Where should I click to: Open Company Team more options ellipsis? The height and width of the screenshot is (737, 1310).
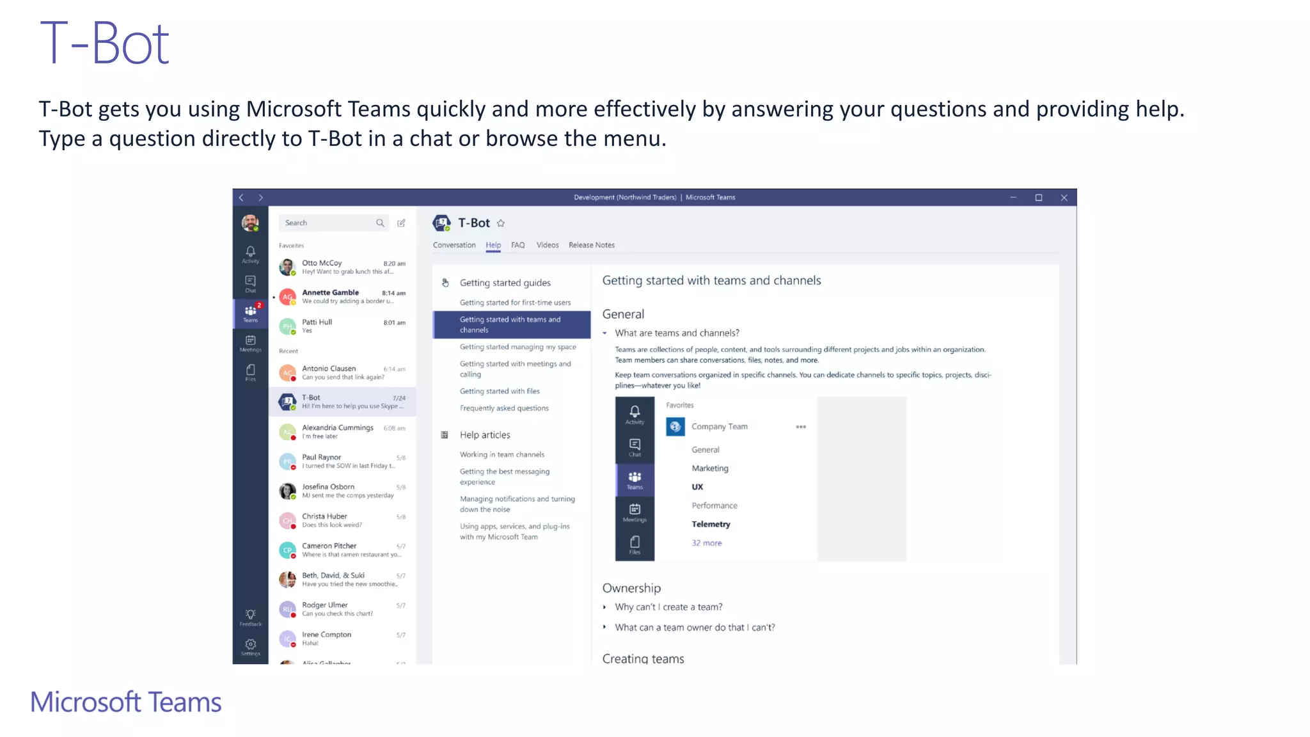801,427
